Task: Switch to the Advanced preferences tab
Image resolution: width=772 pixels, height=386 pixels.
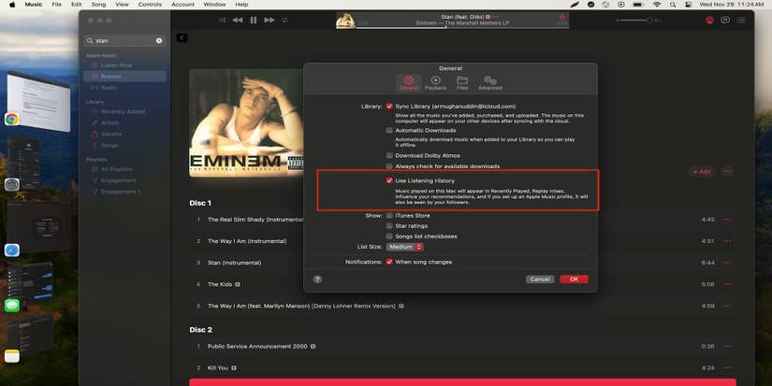Action: (490, 82)
